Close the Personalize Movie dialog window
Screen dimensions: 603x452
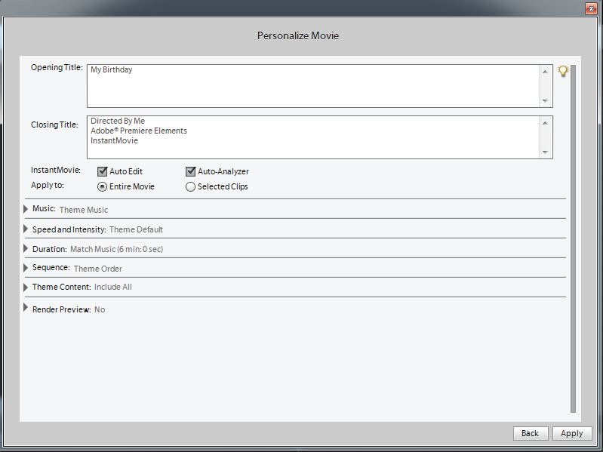point(591,8)
